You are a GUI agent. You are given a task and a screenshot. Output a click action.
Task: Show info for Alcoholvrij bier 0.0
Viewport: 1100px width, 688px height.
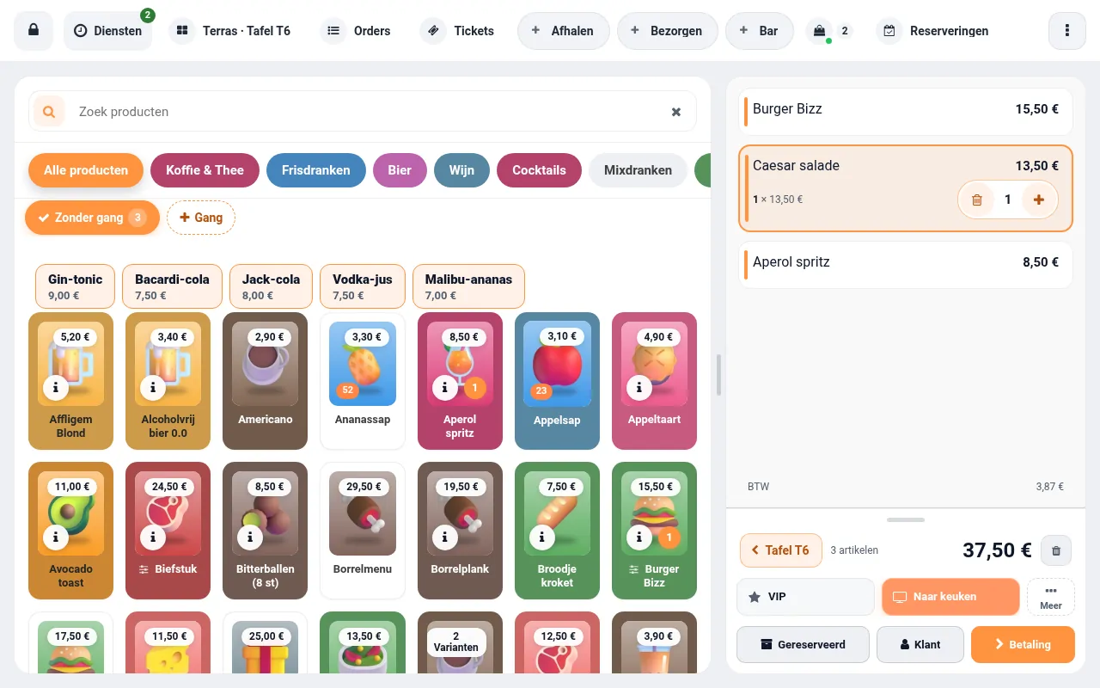(153, 388)
